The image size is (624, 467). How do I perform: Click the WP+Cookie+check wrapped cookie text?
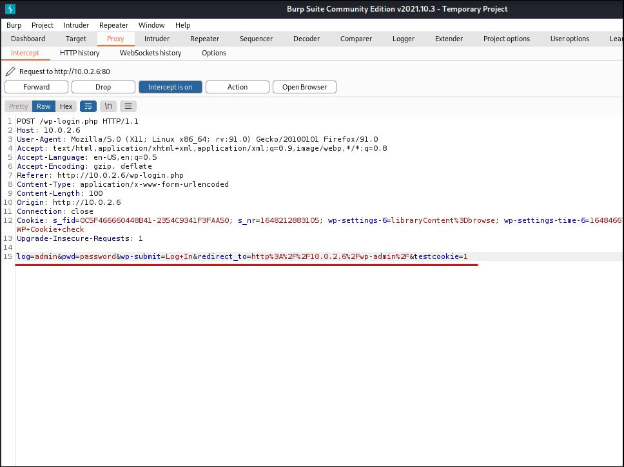tap(50, 229)
